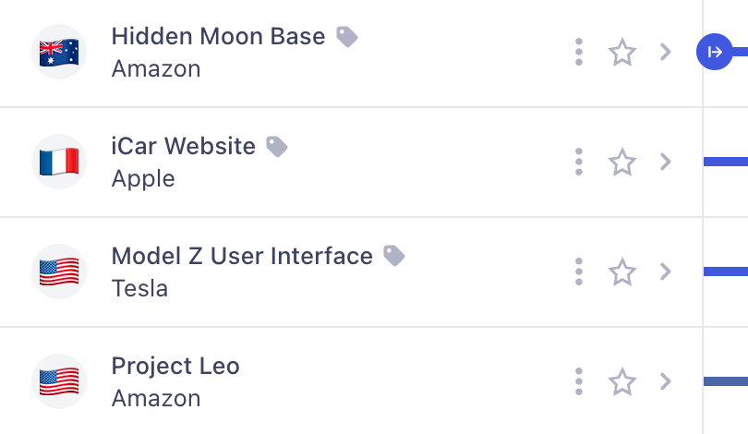Favorite the iCar Website project

coord(622,162)
